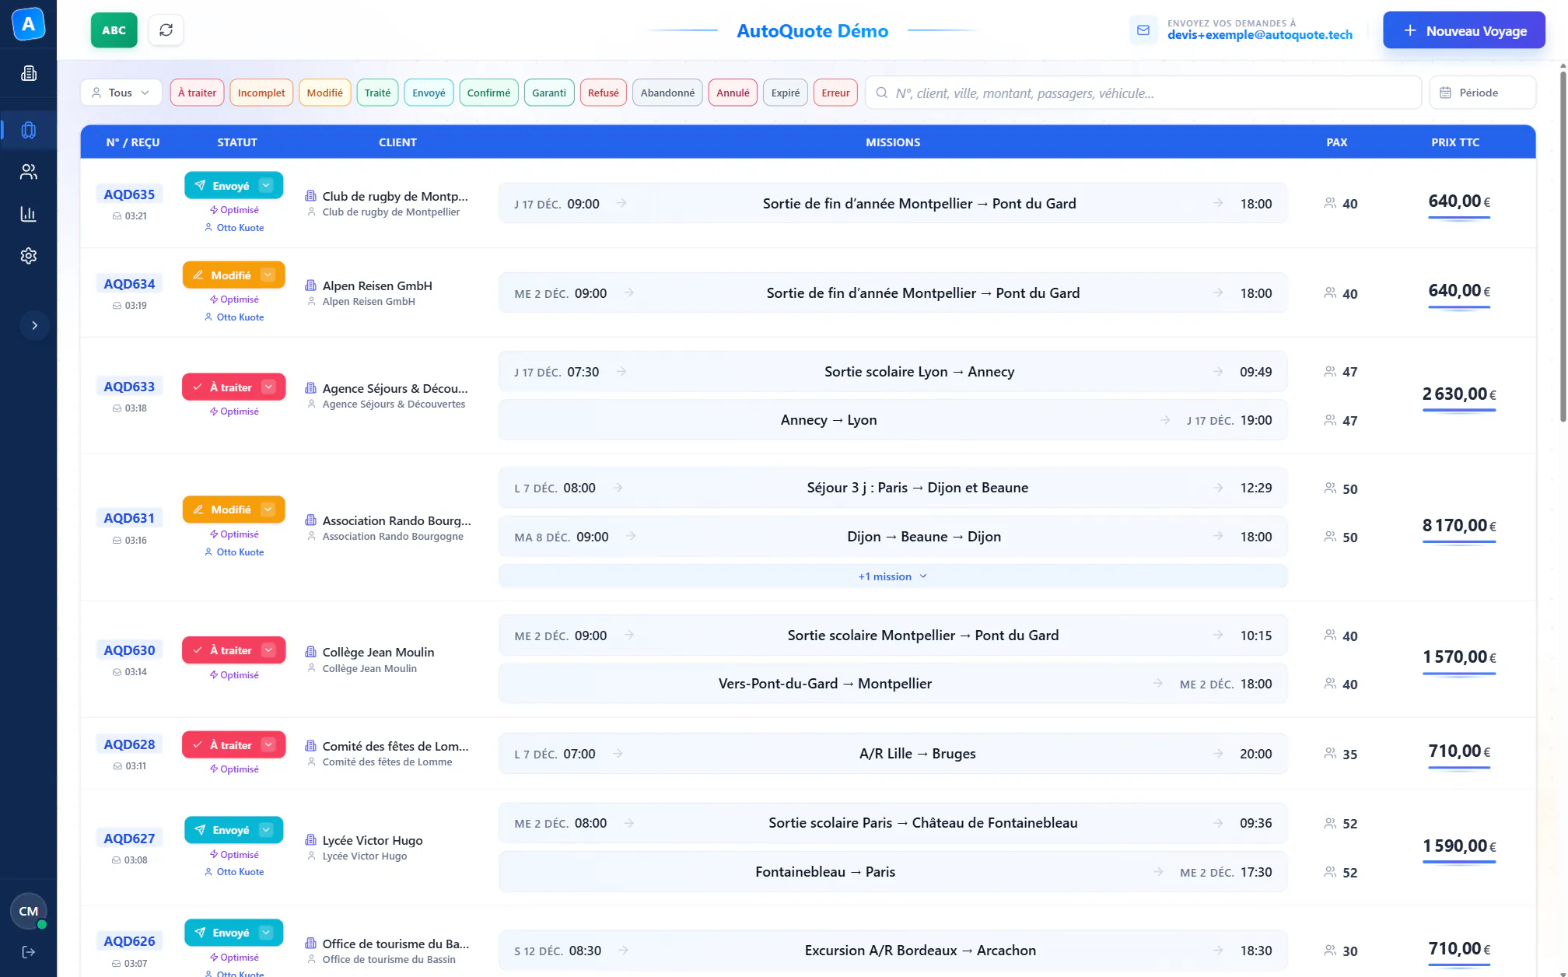Open the documents icon in the sidebar
The width and height of the screenshot is (1568, 977).
click(x=29, y=73)
